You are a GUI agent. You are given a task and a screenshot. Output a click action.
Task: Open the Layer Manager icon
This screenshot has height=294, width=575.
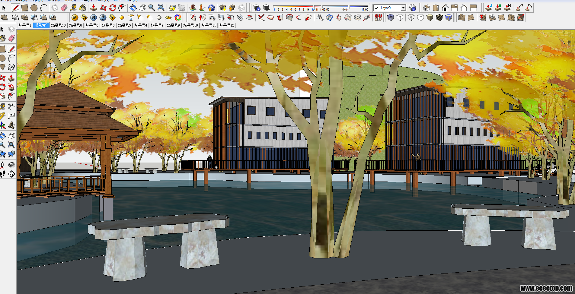click(x=412, y=8)
